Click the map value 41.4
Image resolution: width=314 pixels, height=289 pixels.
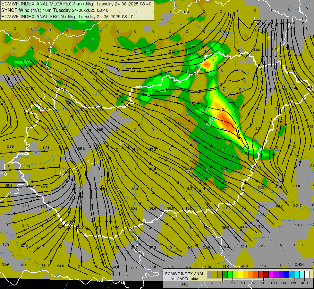click(207, 188)
